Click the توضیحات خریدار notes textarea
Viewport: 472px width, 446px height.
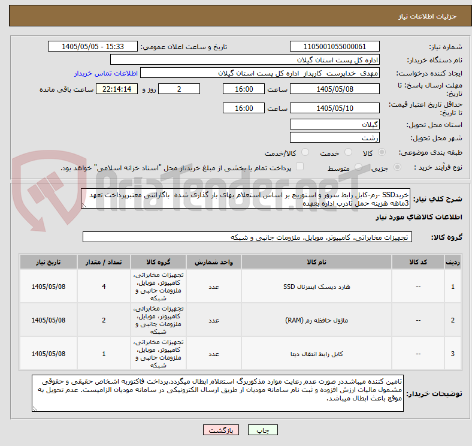point(217,393)
